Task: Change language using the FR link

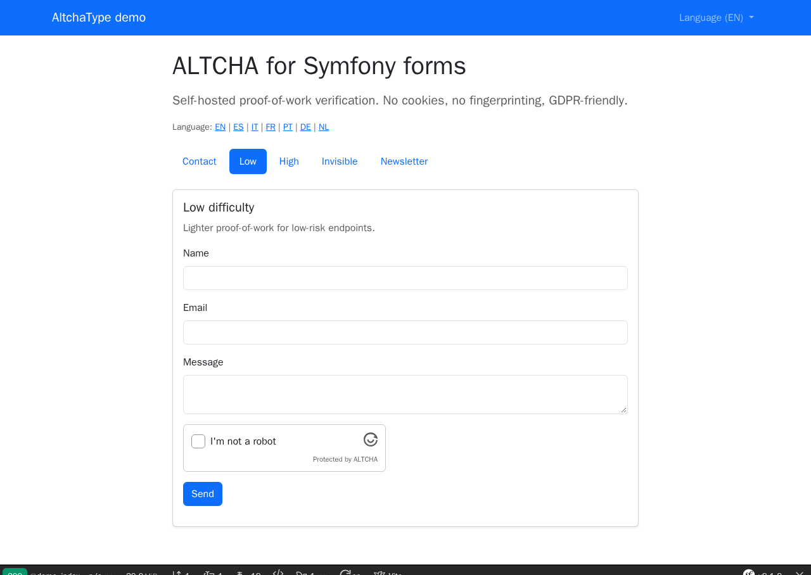Action: click(x=271, y=127)
